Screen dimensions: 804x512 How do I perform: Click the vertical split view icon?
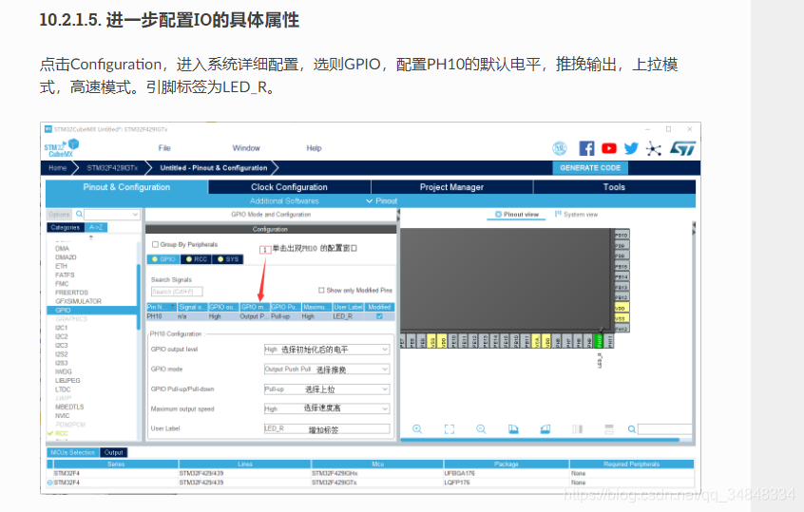point(578,429)
